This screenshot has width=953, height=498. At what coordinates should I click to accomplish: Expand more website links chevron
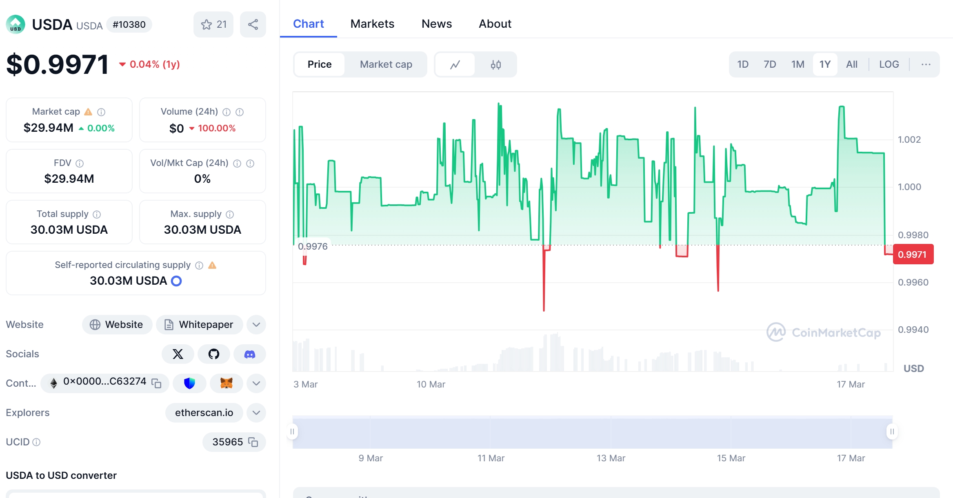256,325
